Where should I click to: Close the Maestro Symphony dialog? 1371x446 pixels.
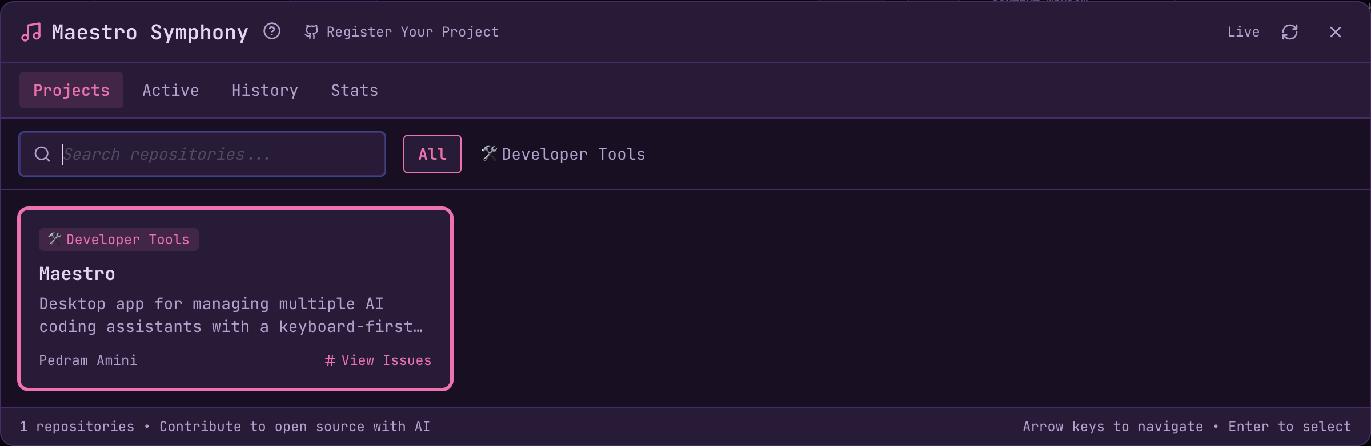pyautogui.click(x=1335, y=32)
